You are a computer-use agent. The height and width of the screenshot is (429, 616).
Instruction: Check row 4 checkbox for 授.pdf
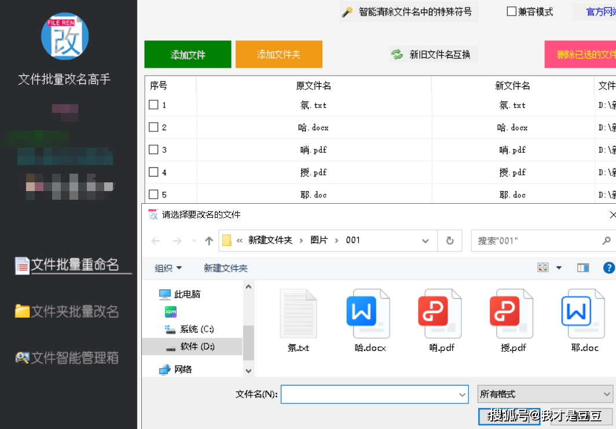point(153,172)
